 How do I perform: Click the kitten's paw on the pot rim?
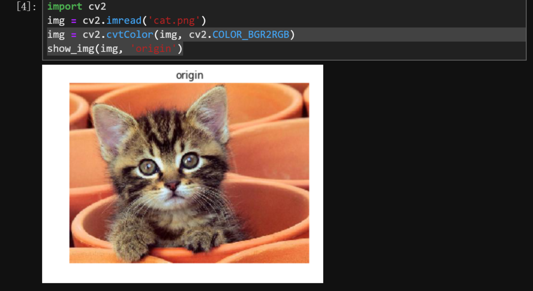pos(202,239)
